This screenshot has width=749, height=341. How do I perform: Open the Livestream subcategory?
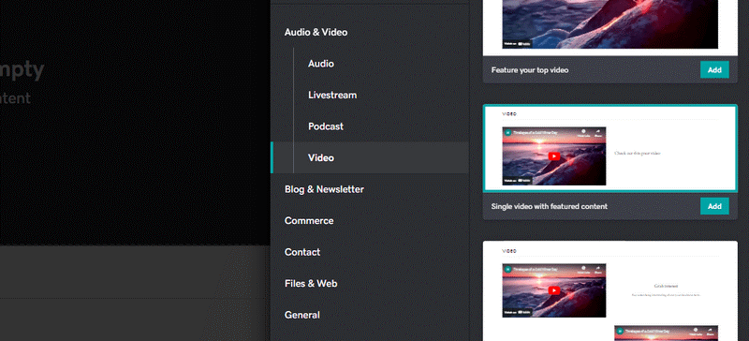pyautogui.click(x=332, y=96)
